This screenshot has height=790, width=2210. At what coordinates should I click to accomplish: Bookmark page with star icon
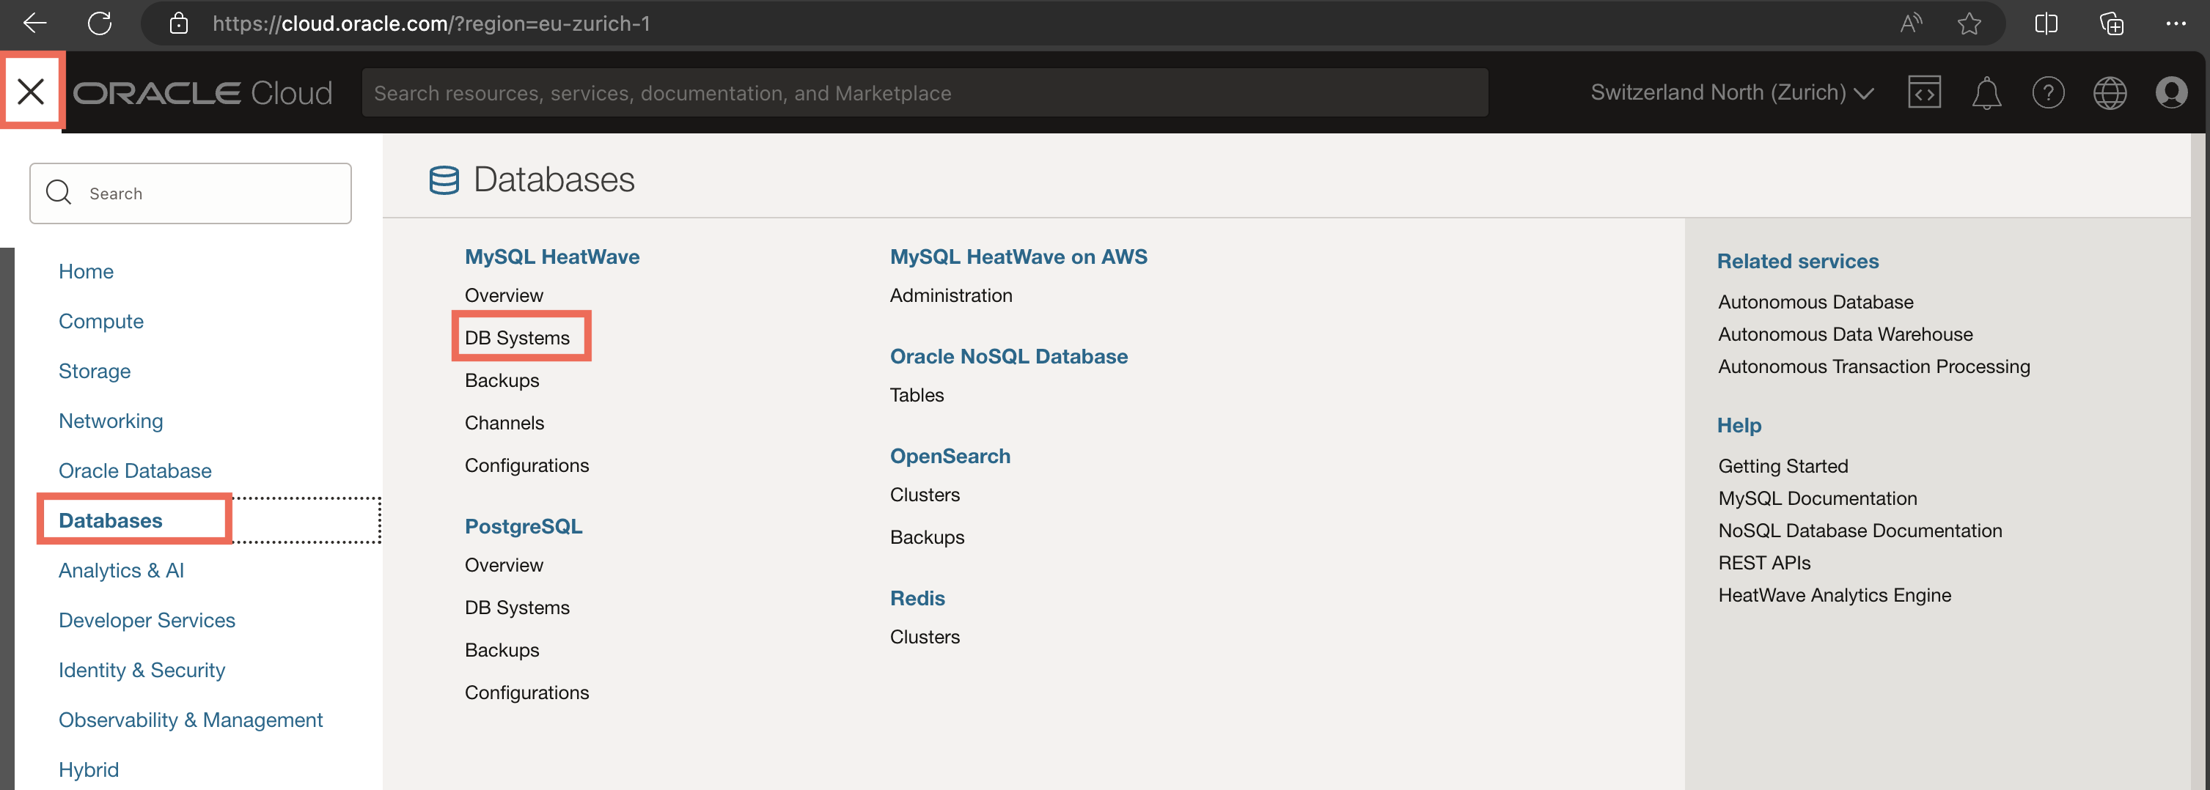(1969, 23)
